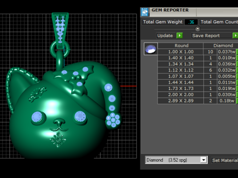This screenshot has width=238, height=178.
Task: Click the Total Gem Weight label
Action: [163, 22]
